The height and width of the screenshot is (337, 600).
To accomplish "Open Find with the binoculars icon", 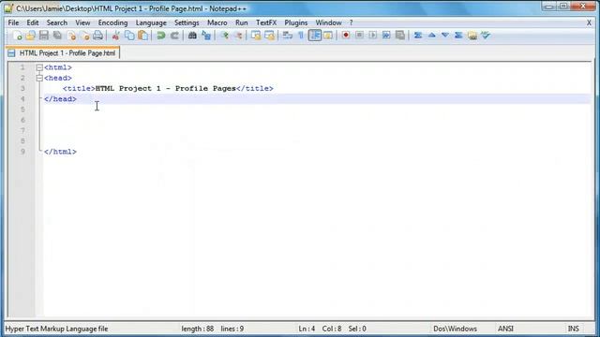I will pos(192,36).
